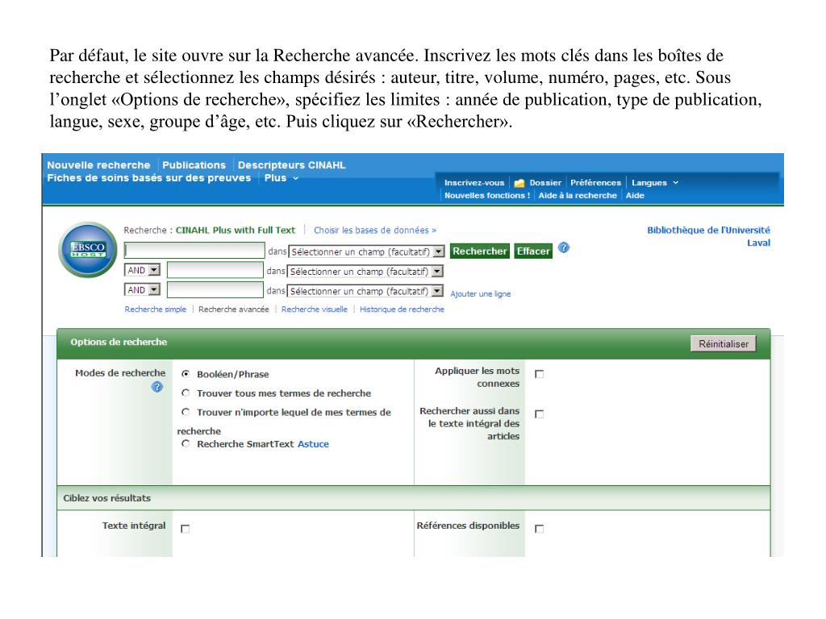
Task: Tick the Texte intégral checkbox
Action: [x=186, y=529]
